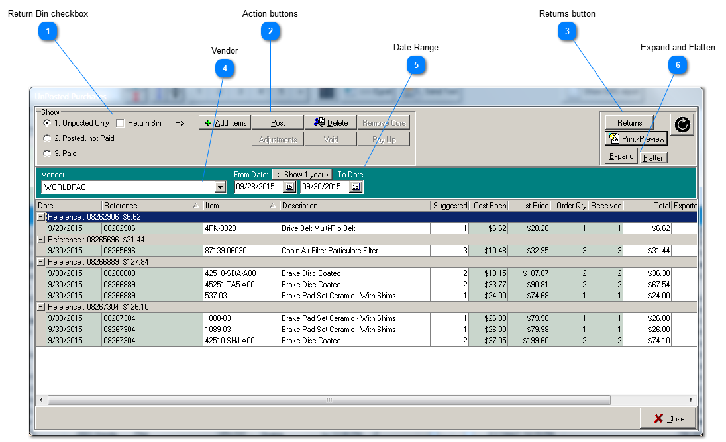
Task: Collapse the Reference 08267304 group
Action: pyautogui.click(x=41, y=307)
